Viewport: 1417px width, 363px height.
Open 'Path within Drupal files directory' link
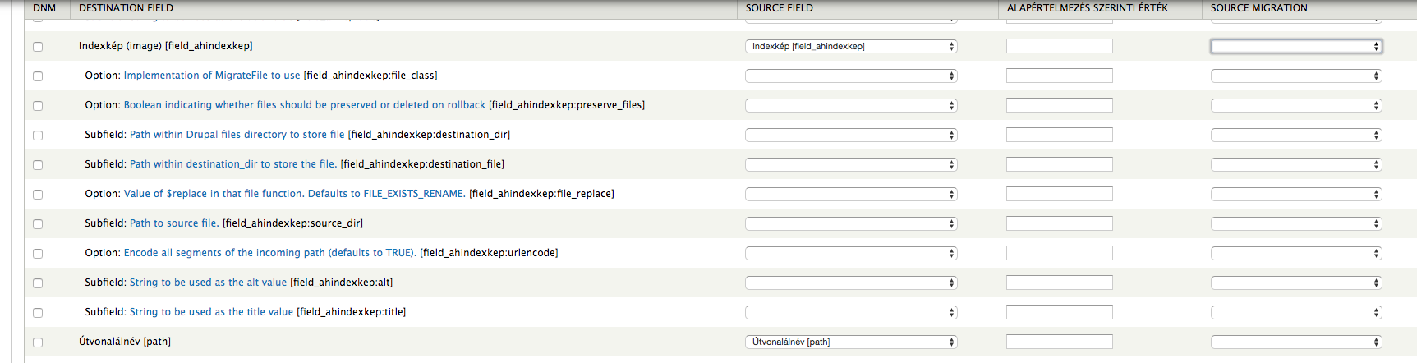tap(237, 135)
